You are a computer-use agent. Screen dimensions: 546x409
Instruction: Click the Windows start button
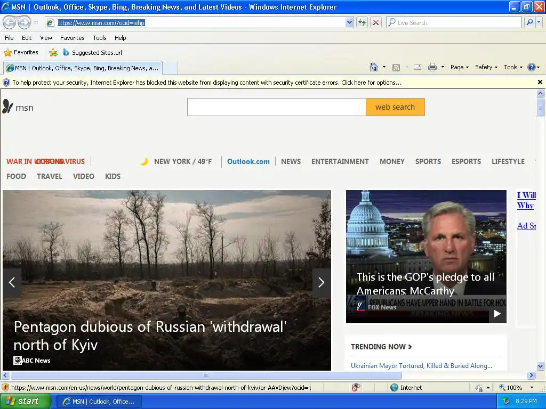click(26, 402)
